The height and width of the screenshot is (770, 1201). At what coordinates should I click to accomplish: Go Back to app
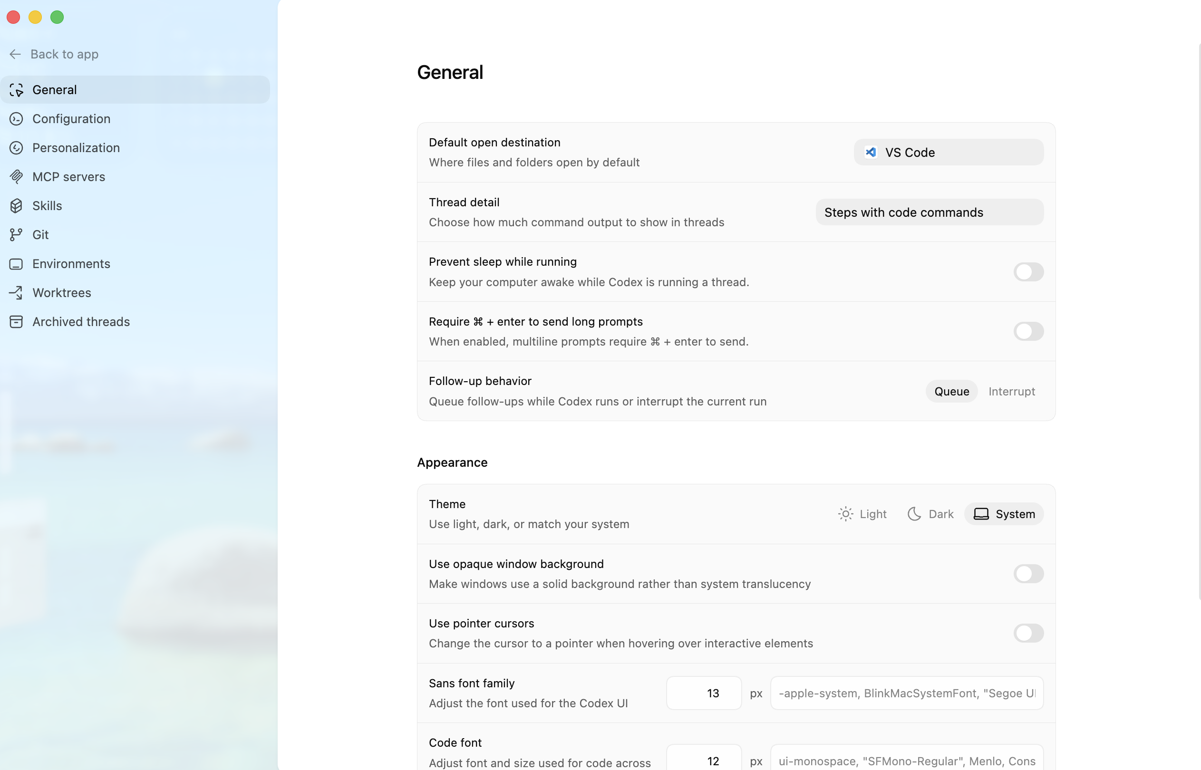tap(54, 54)
